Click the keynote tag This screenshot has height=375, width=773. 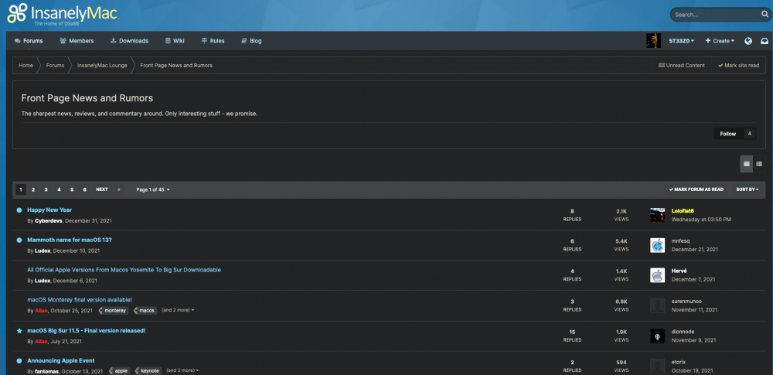point(149,370)
